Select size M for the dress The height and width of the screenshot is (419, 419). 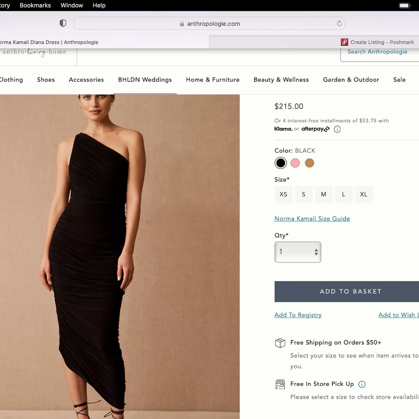[x=323, y=194]
